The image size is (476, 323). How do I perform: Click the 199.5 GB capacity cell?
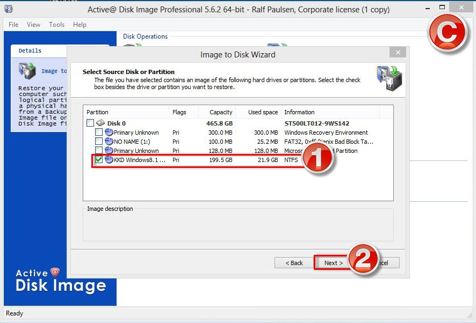pos(221,159)
